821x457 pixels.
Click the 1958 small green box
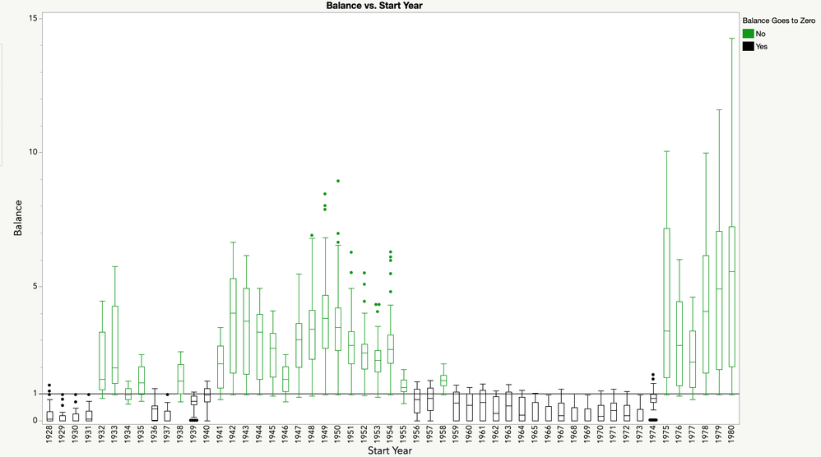point(443,381)
